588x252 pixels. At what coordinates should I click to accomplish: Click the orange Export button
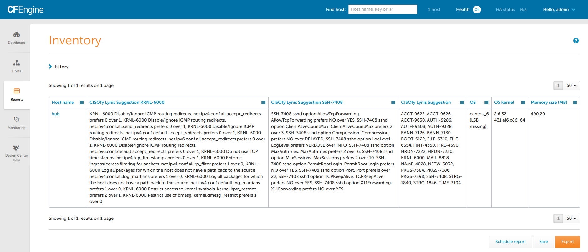[x=568, y=242]
